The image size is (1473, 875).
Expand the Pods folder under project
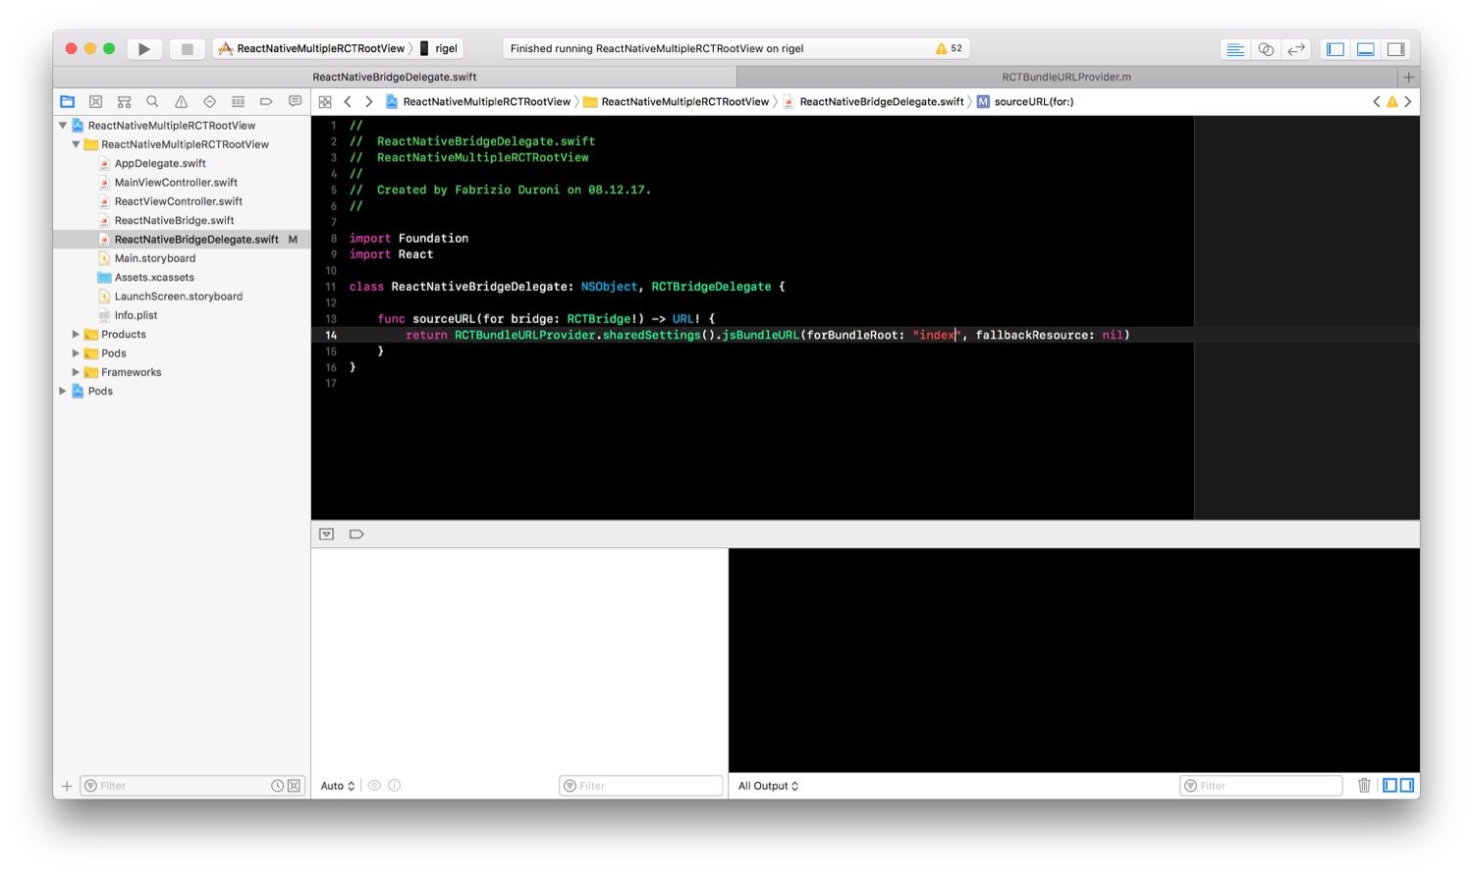(x=76, y=354)
